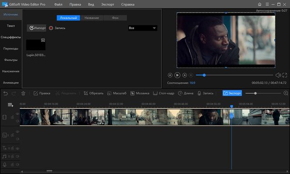The height and width of the screenshot is (174, 290).
Task: Open the Фильтры sidebar section
Action: pos(11,60)
